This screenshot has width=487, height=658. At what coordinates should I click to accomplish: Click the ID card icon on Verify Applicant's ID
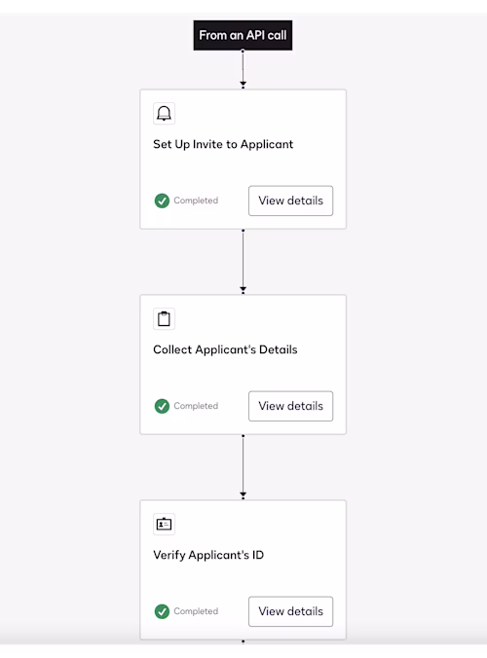click(164, 524)
